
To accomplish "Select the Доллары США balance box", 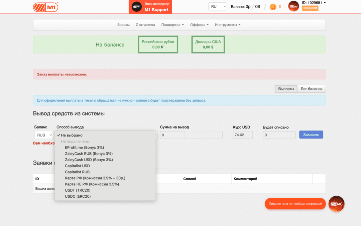I will point(208,44).
